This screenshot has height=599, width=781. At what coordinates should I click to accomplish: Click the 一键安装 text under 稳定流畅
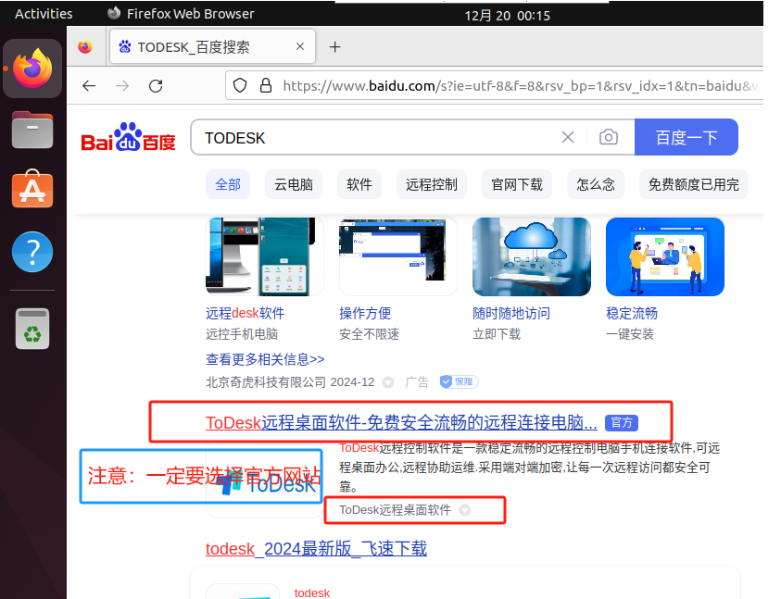[630, 334]
